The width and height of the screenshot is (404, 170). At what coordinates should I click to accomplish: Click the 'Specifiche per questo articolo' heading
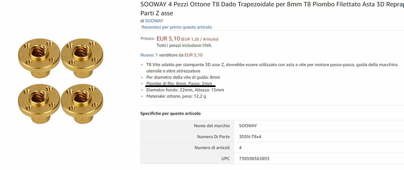coord(170,113)
